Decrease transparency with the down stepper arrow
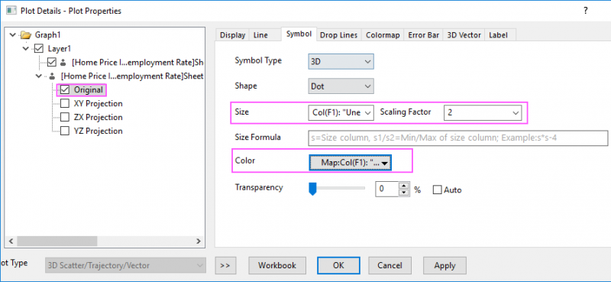The height and width of the screenshot is (282, 611). [404, 193]
